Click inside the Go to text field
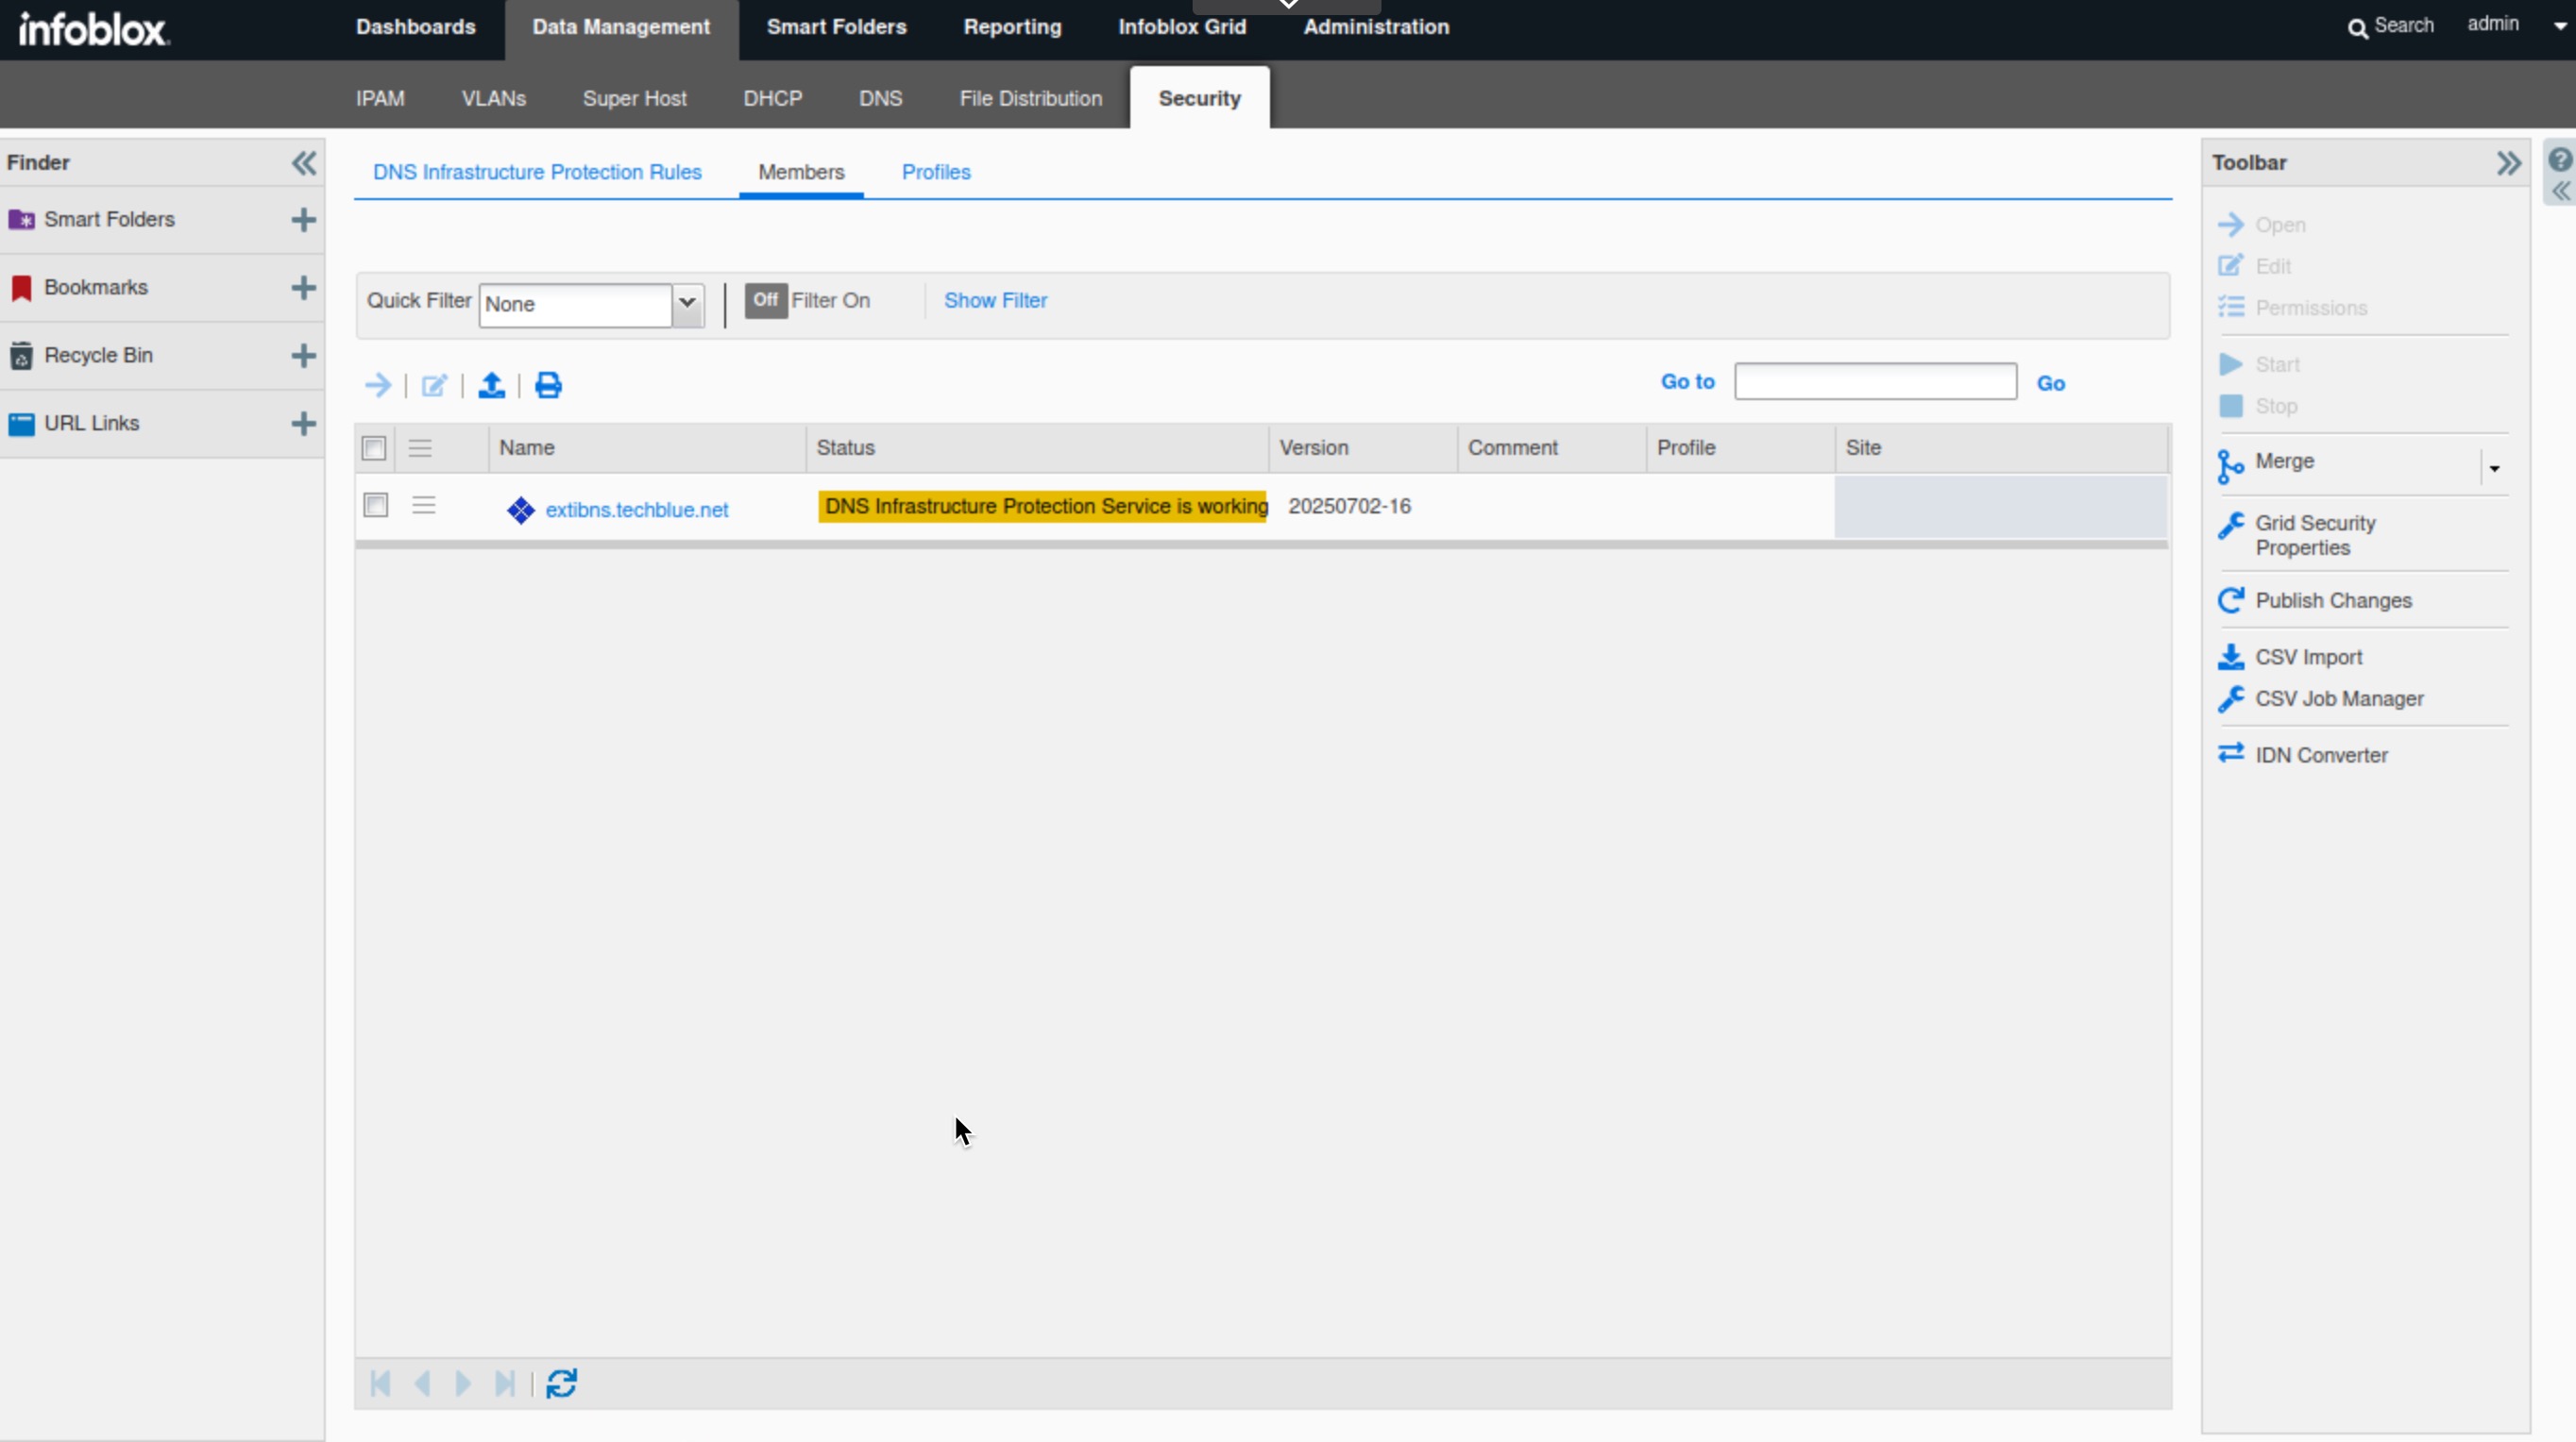2576x1442 pixels. point(1874,382)
